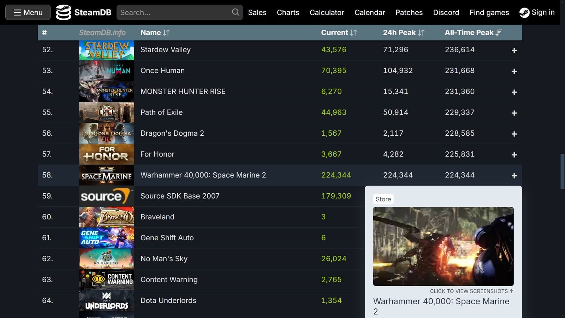The height and width of the screenshot is (318, 565).
Task: Click the plus icon beside Path of Exile
Action: [514, 113]
